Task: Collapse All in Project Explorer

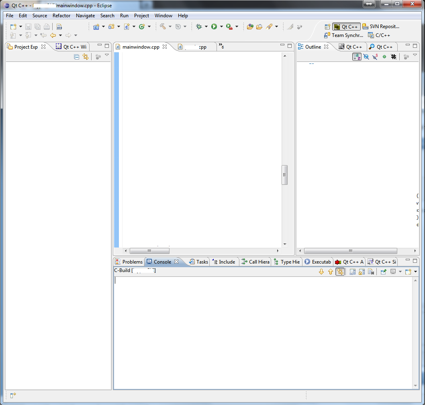Action: tap(77, 57)
